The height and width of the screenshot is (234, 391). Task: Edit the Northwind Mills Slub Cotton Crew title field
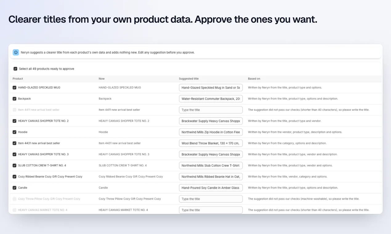[211, 166]
